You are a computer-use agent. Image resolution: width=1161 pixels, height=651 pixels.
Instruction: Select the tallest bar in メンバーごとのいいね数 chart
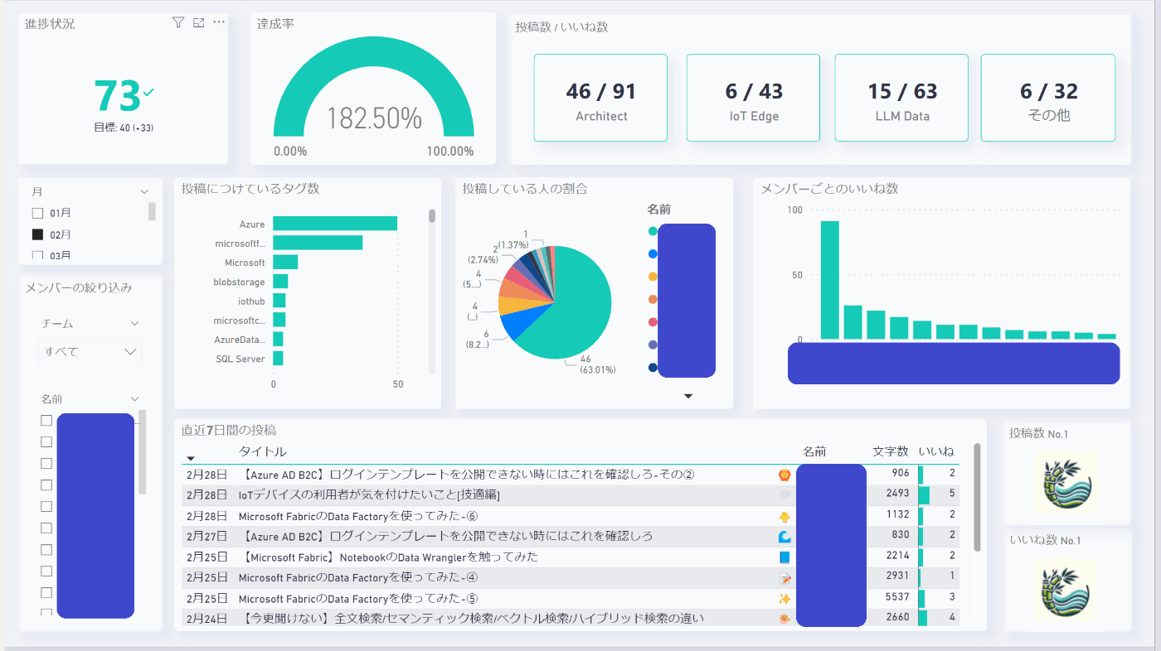[830, 280]
